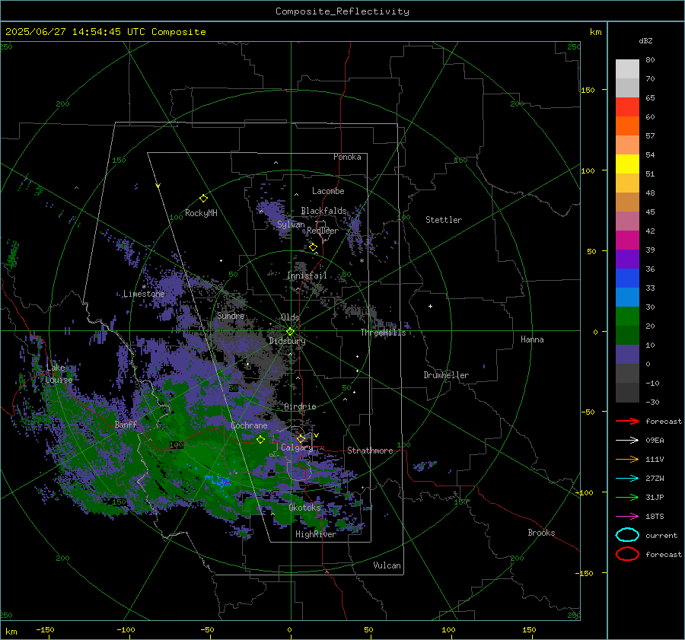Select the white 09EA arrow icon
The height and width of the screenshot is (640, 685).
point(627,441)
